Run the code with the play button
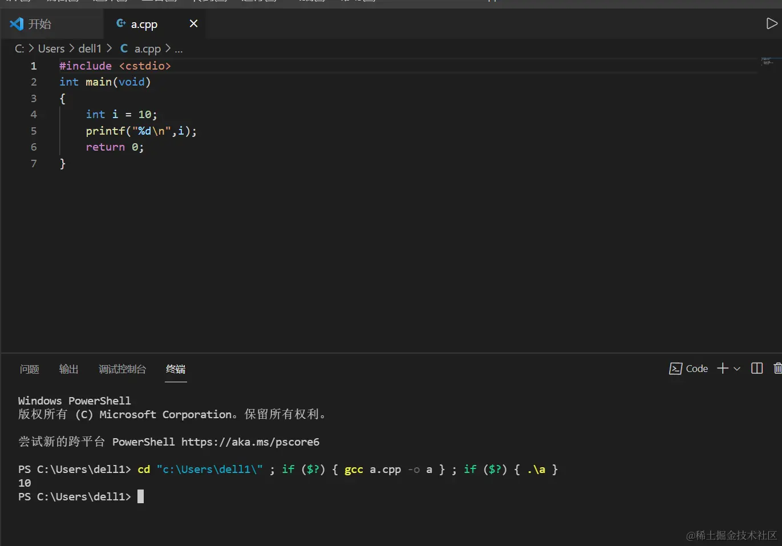Screen dimensions: 782x546 [771, 23]
